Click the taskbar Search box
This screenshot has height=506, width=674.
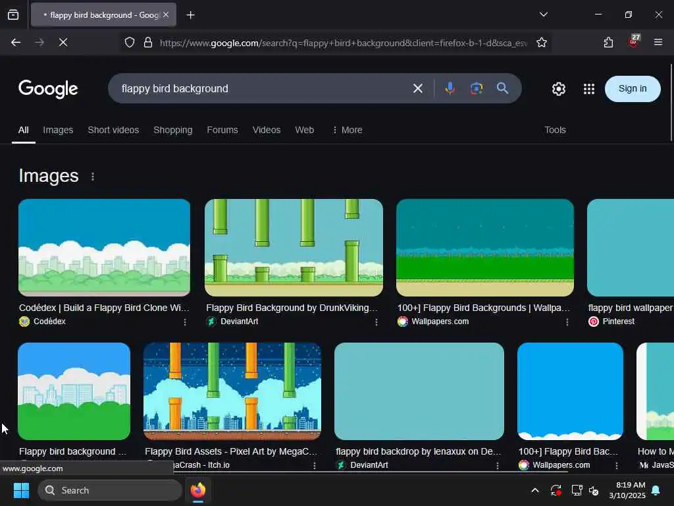[x=110, y=490]
